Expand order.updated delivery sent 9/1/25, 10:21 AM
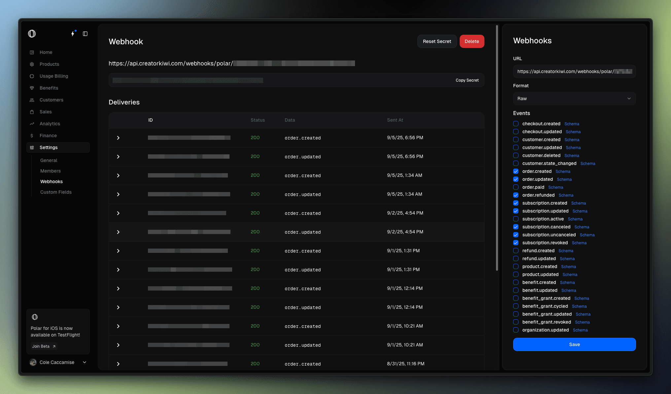The height and width of the screenshot is (394, 671). point(118,345)
